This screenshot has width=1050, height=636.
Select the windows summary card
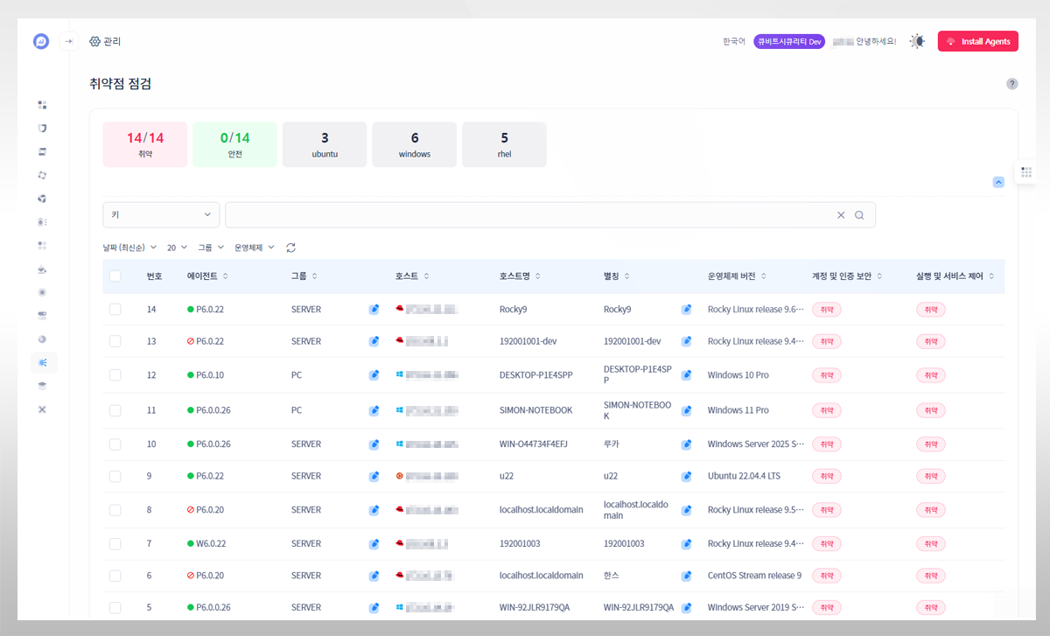pyautogui.click(x=415, y=144)
